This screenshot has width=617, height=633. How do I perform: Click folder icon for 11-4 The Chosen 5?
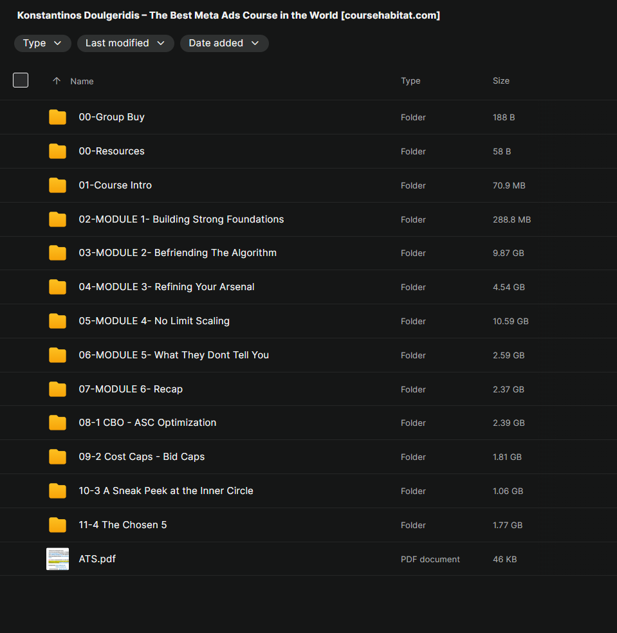click(x=57, y=525)
